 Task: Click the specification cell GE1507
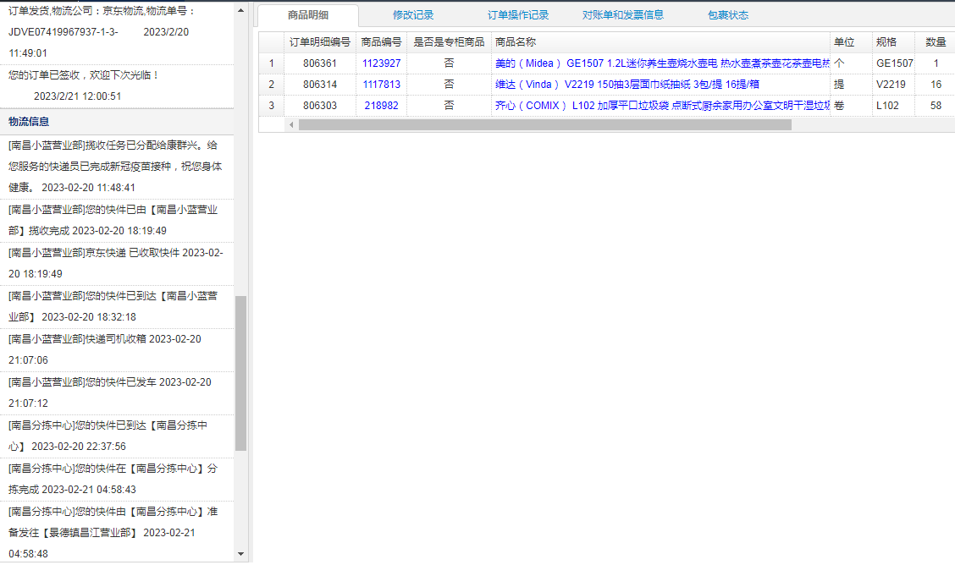(x=893, y=63)
